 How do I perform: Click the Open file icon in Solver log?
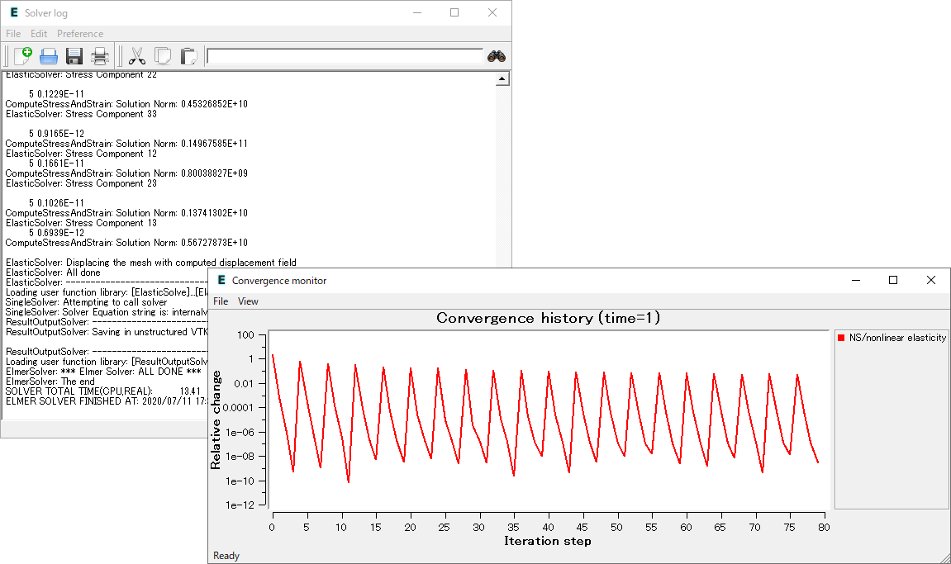coord(49,56)
